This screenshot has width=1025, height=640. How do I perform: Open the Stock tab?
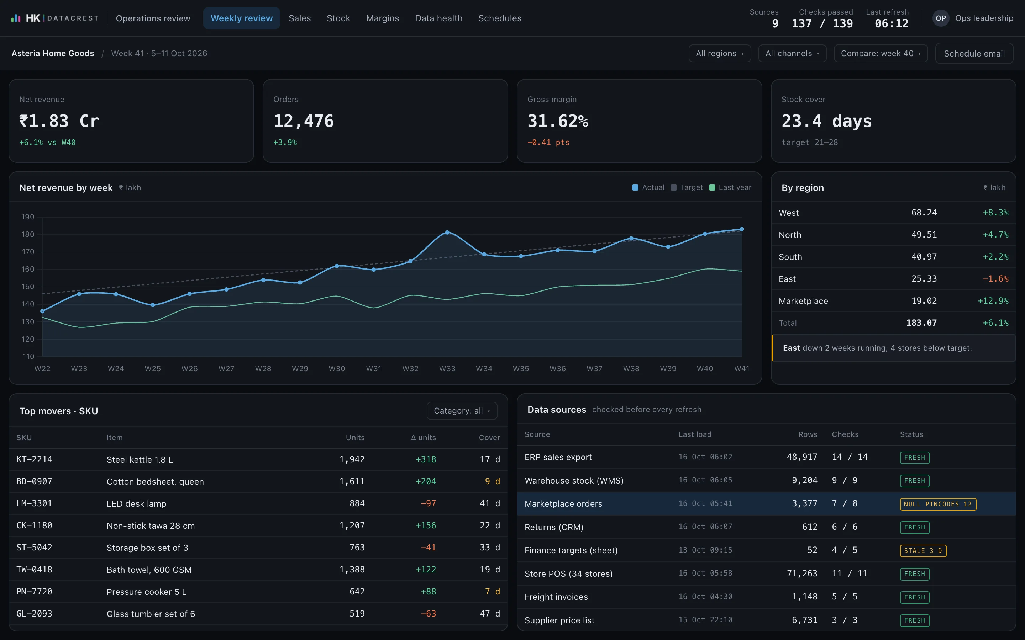338,18
